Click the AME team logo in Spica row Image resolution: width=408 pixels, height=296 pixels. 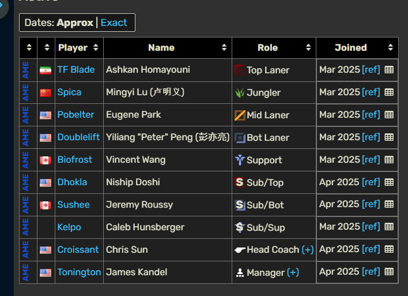[25, 92]
